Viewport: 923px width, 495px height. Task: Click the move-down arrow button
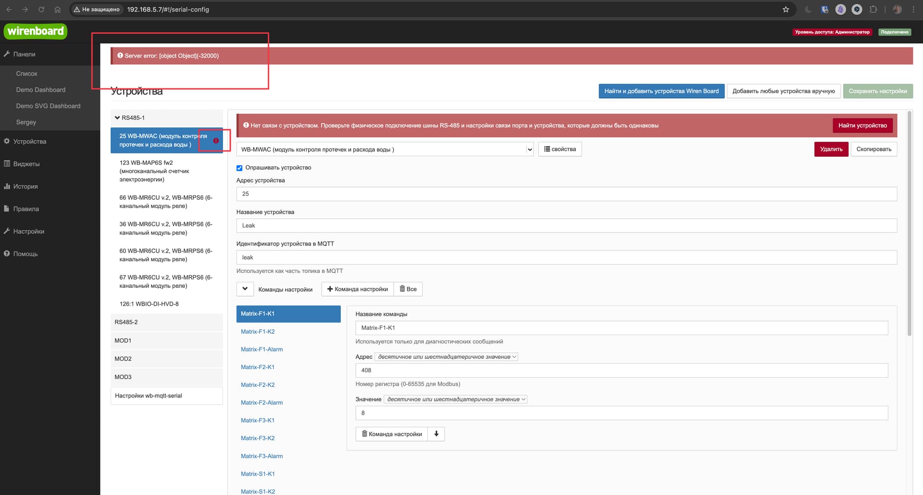(436, 434)
